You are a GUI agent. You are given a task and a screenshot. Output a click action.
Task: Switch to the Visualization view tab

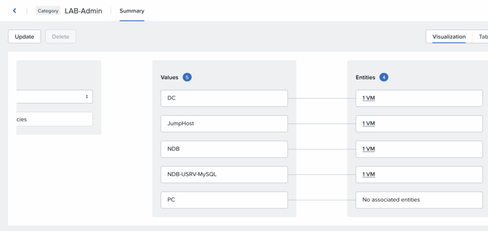pyautogui.click(x=449, y=37)
